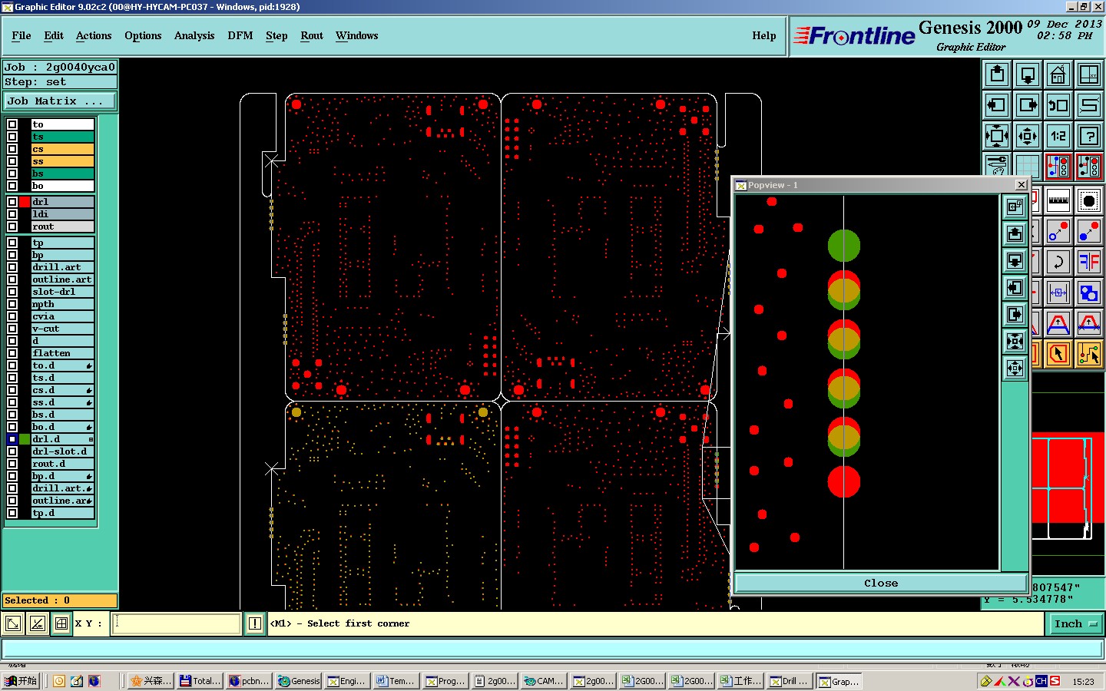The image size is (1106, 691).
Task: Click the question mark help icon
Action: tap(1089, 136)
